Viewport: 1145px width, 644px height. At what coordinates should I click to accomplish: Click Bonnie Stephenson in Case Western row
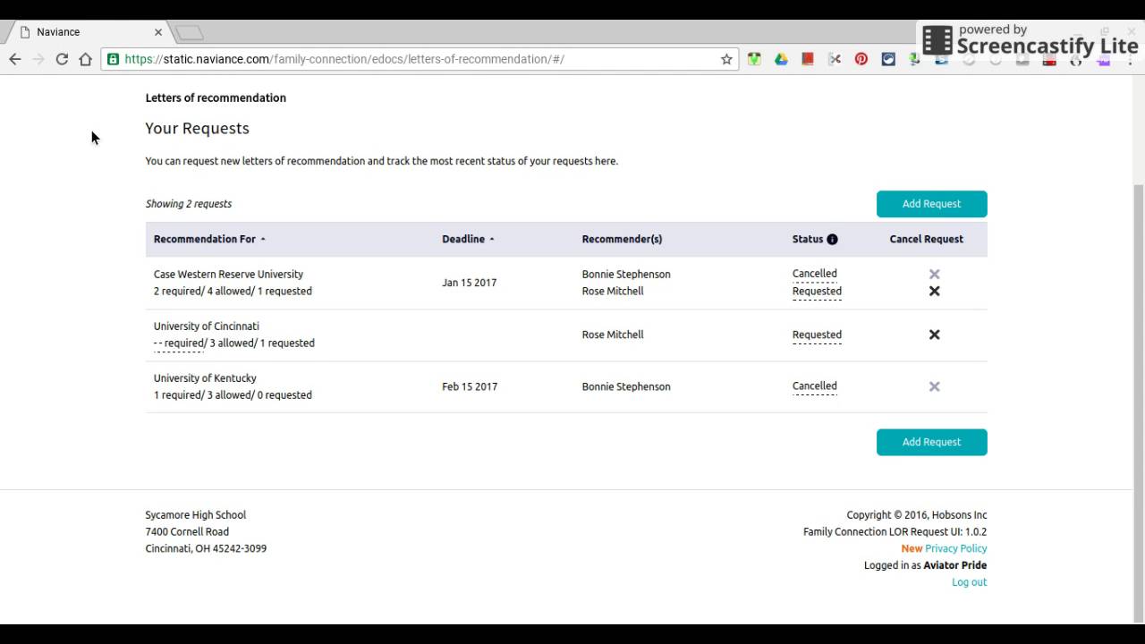tap(625, 275)
